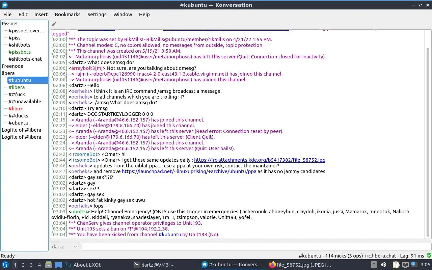Click the #kubuntu channel link in kick message
This screenshot has width=432, height=270.
pyautogui.click(x=170, y=235)
